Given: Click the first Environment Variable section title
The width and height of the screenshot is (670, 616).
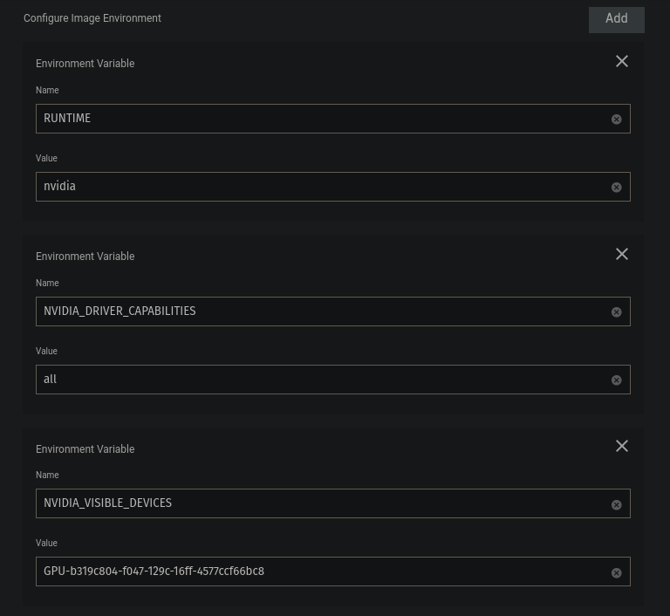Looking at the screenshot, I should tap(85, 64).
